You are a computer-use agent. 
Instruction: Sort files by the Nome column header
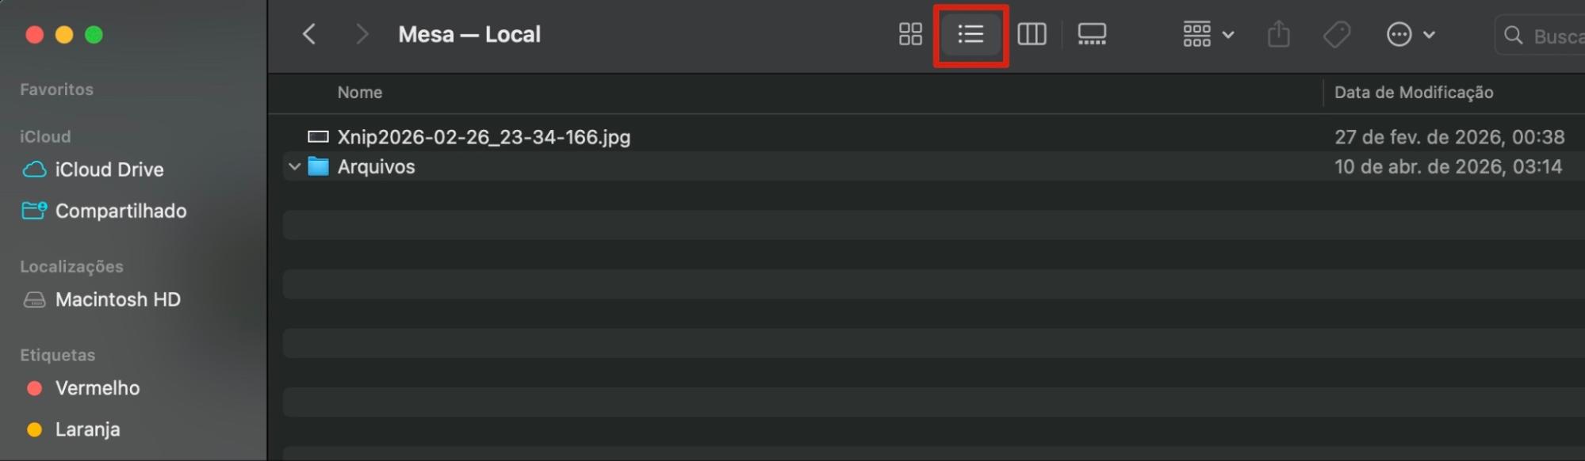click(x=360, y=92)
